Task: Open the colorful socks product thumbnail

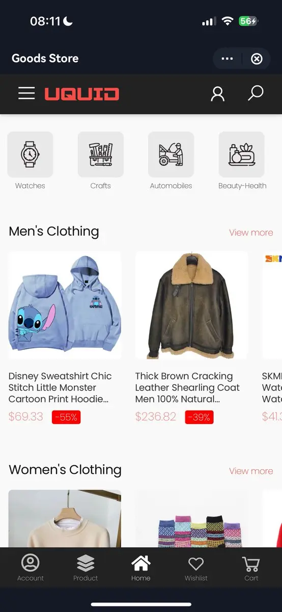Action: click(x=191, y=519)
